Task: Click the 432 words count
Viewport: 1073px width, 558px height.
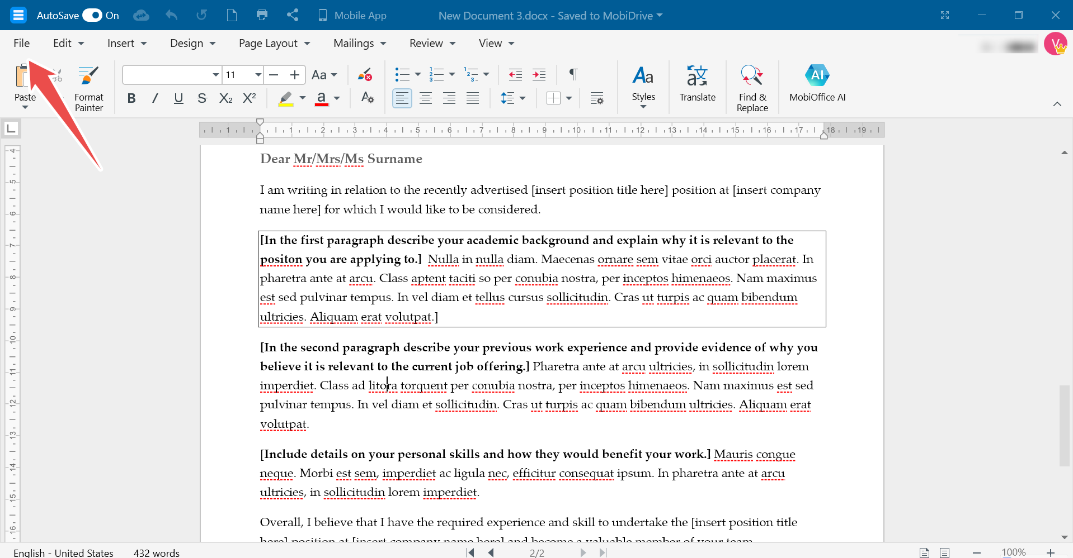Action: [x=157, y=552]
